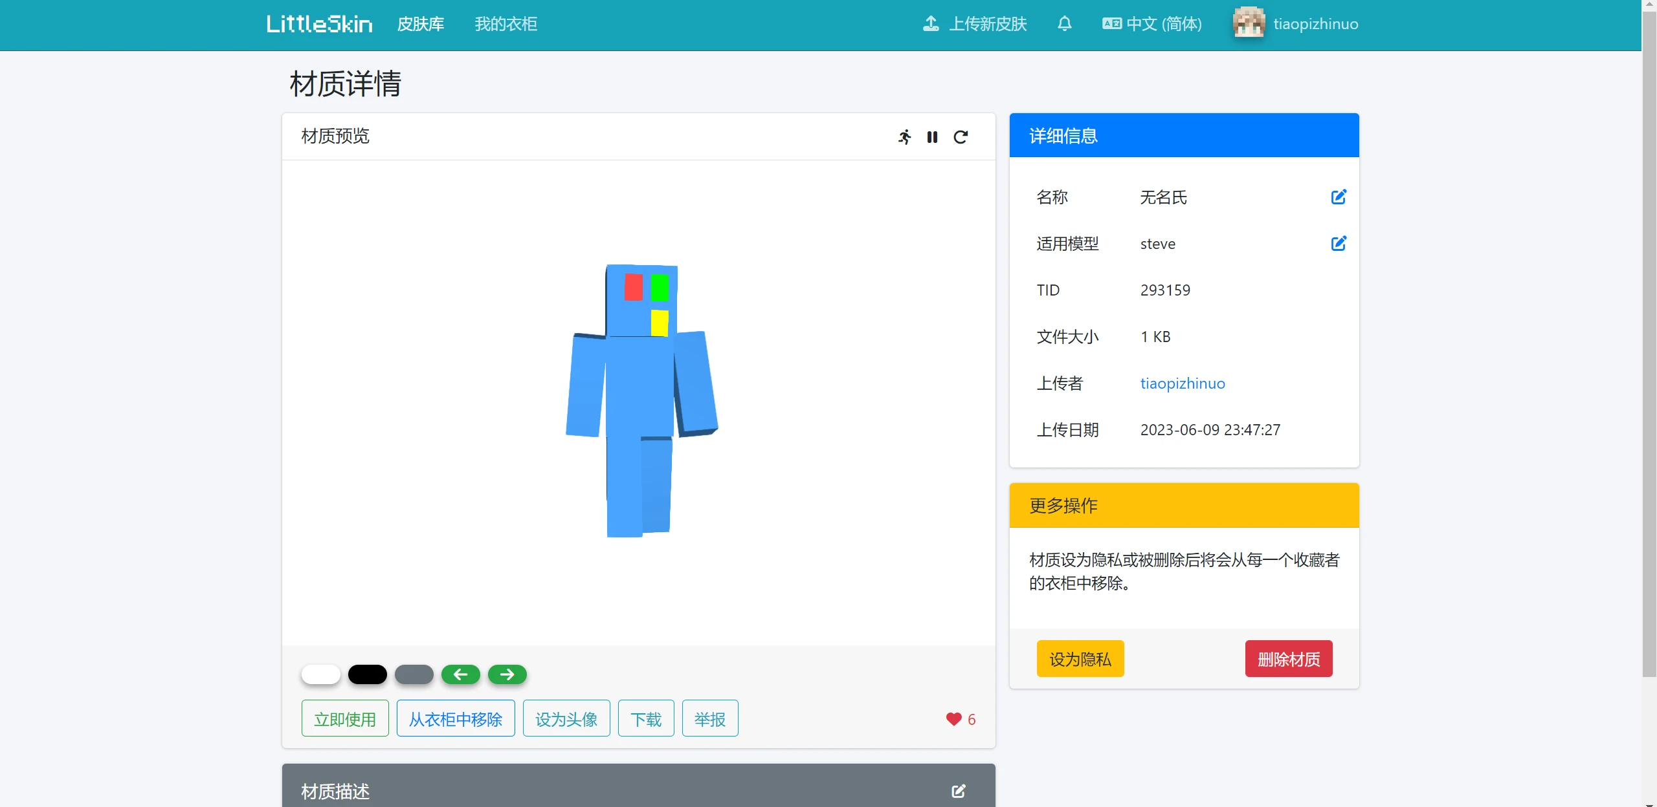
Task: Open the uploader tiaopizhinuo profile link
Action: (x=1182, y=383)
